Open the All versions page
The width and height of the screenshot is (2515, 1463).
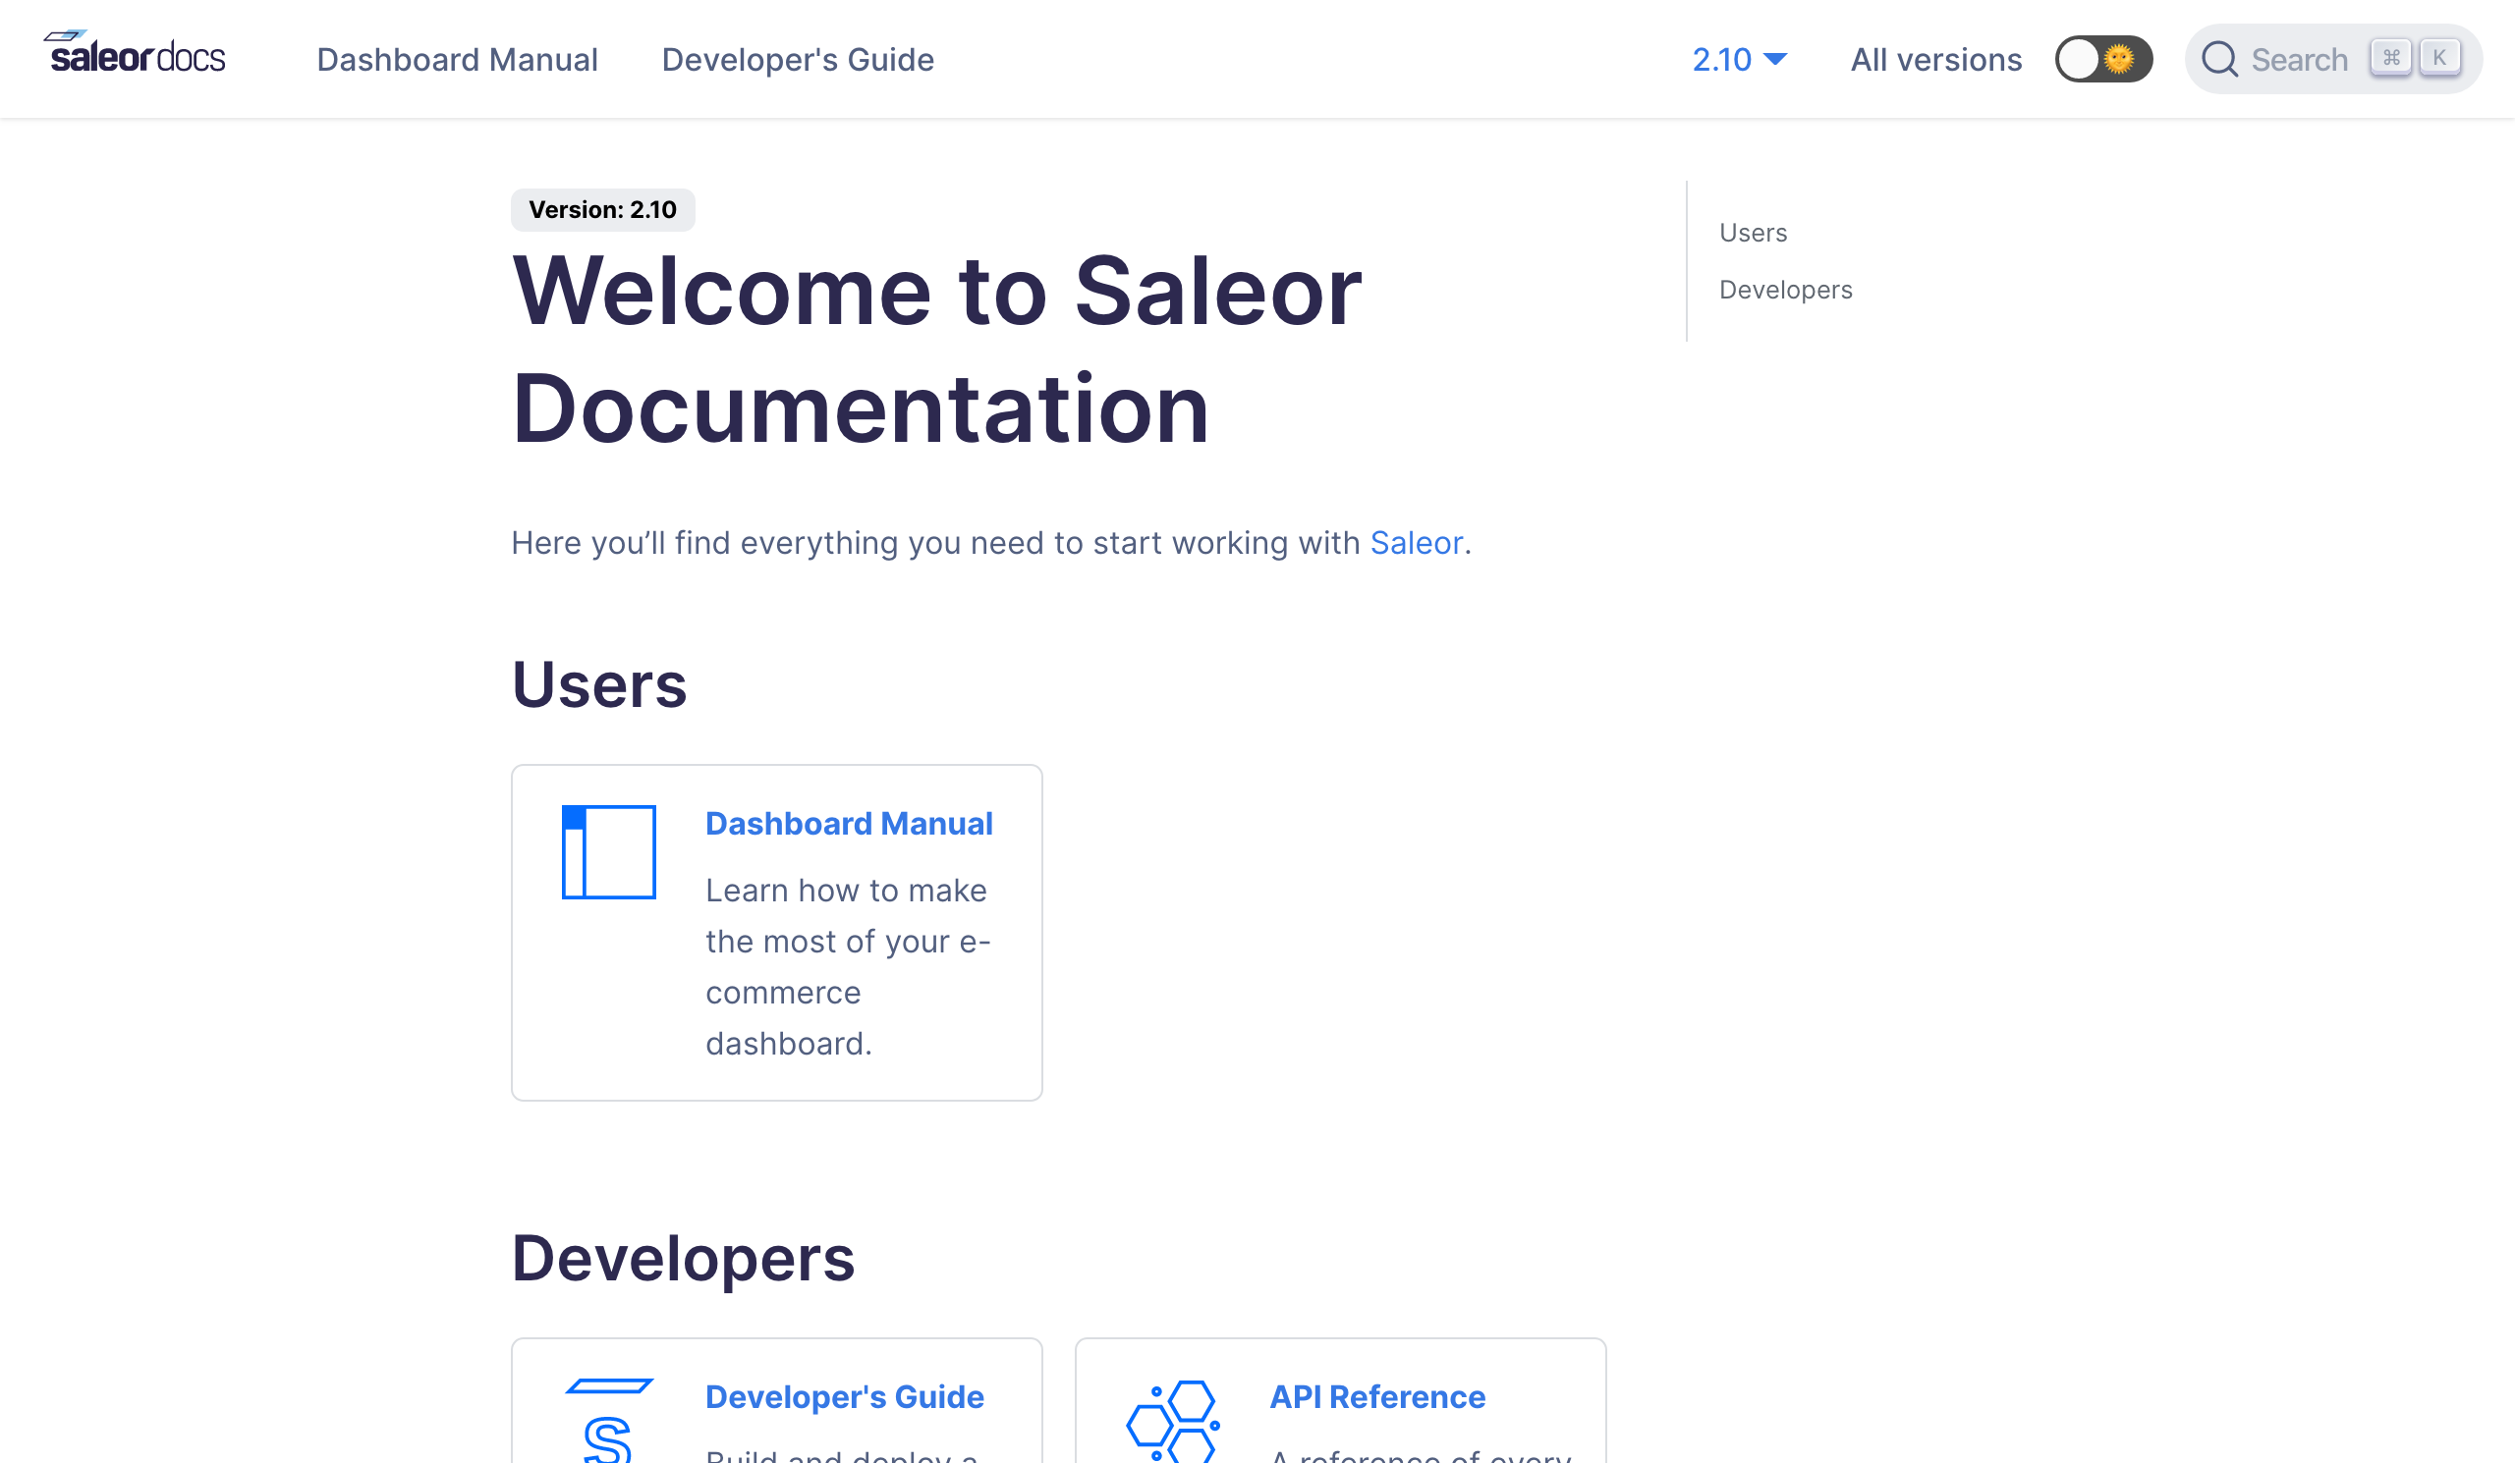click(x=1936, y=60)
